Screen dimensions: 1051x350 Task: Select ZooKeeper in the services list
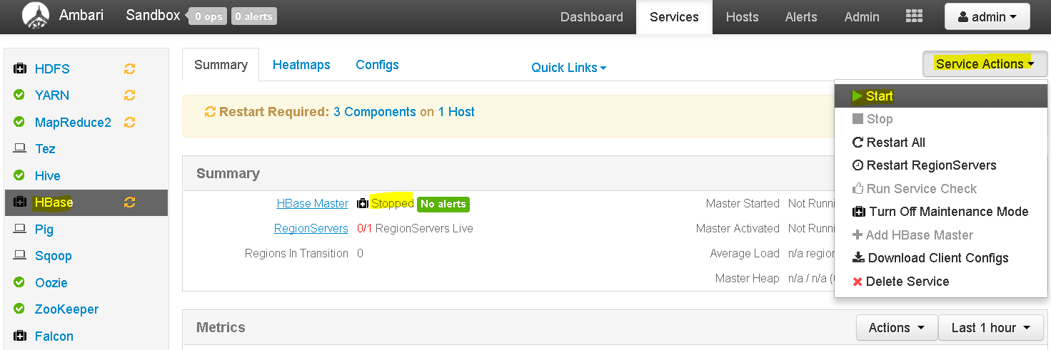66,309
